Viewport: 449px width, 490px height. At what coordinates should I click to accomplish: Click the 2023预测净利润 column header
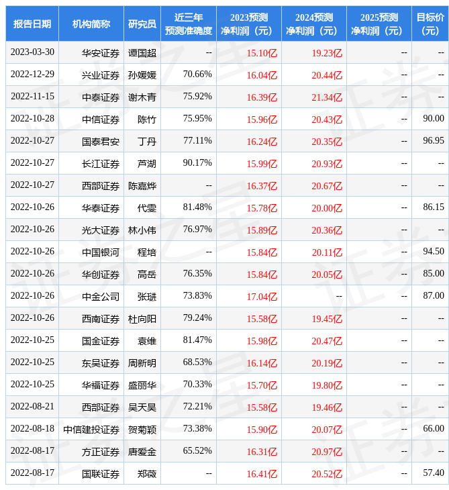(249, 24)
